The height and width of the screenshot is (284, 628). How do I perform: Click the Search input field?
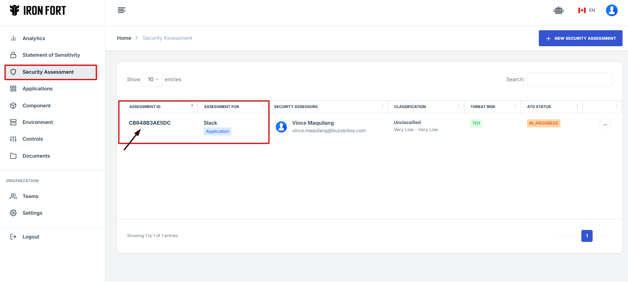coord(569,79)
